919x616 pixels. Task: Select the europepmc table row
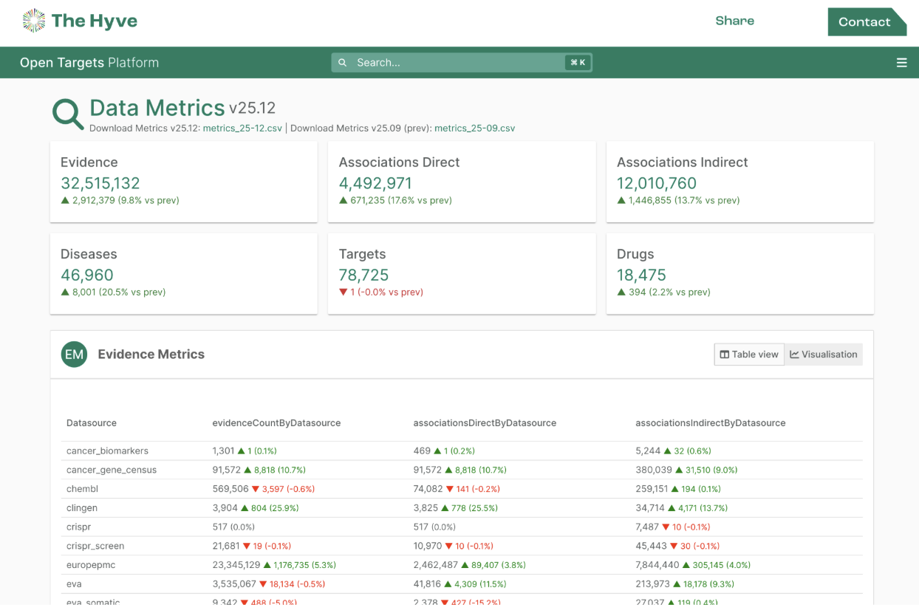pyautogui.click(x=462, y=565)
